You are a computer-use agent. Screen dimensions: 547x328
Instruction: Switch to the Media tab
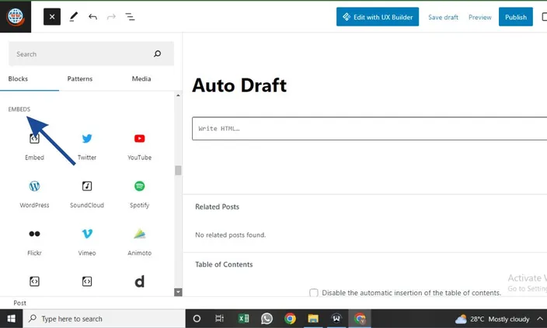[141, 79]
